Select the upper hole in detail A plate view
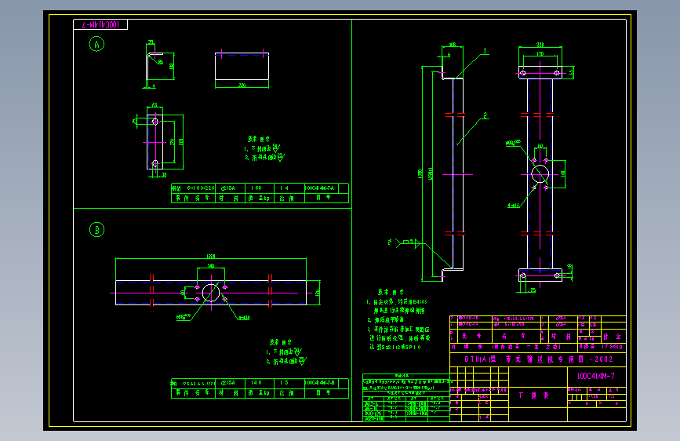 click(155, 122)
